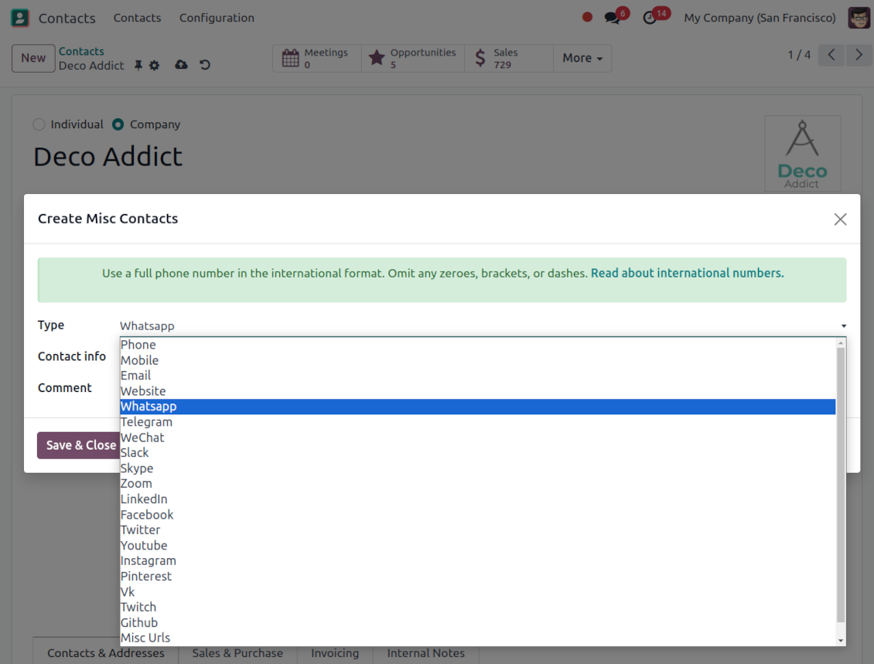Choose Vk from the Type list
The width and height of the screenshot is (874, 664).
click(x=478, y=591)
